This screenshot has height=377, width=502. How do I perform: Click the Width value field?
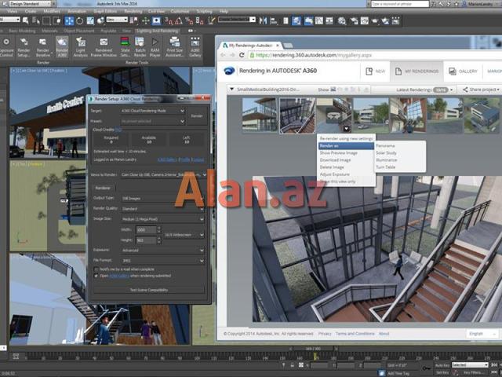(x=146, y=230)
